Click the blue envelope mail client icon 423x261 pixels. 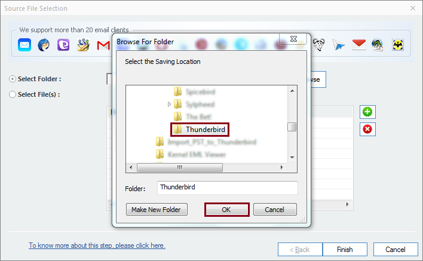click(x=24, y=45)
